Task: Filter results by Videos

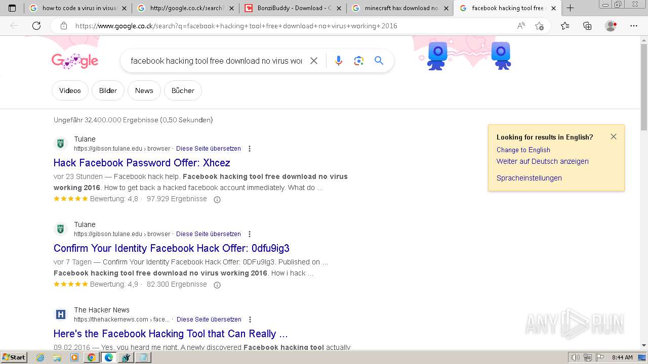Action: [x=70, y=90]
